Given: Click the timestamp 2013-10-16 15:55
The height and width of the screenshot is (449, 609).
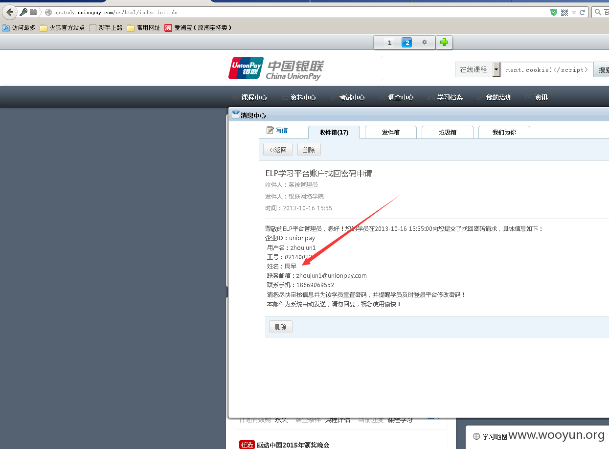Looking at the screenshot, I should [307, 208].
